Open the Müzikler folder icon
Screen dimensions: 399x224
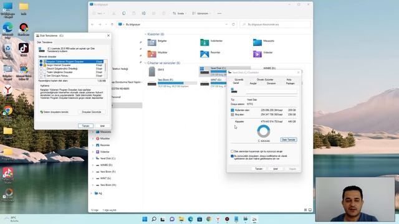pyautogui.click(x=152, y=54)
